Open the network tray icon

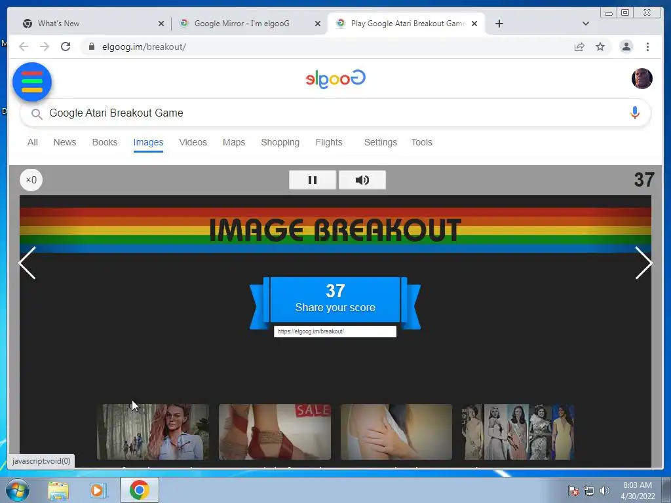point(589,491)
